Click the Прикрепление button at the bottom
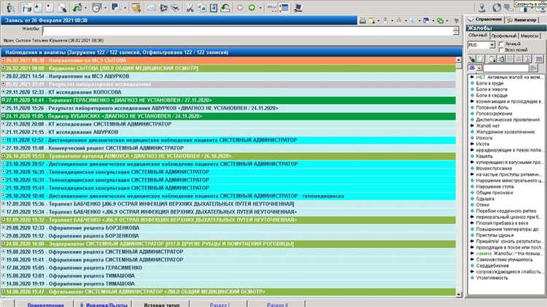Image resolution: width=547 pixels, height=307 pixels. [x=33, y=303]
